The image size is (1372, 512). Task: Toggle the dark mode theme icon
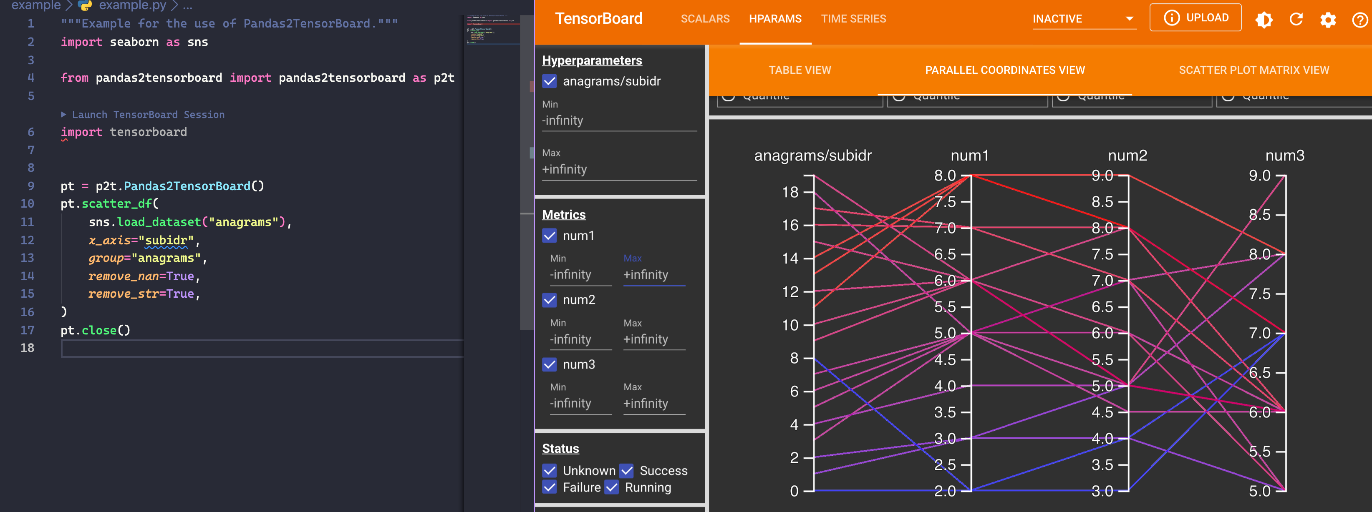tap(1264, 20)
